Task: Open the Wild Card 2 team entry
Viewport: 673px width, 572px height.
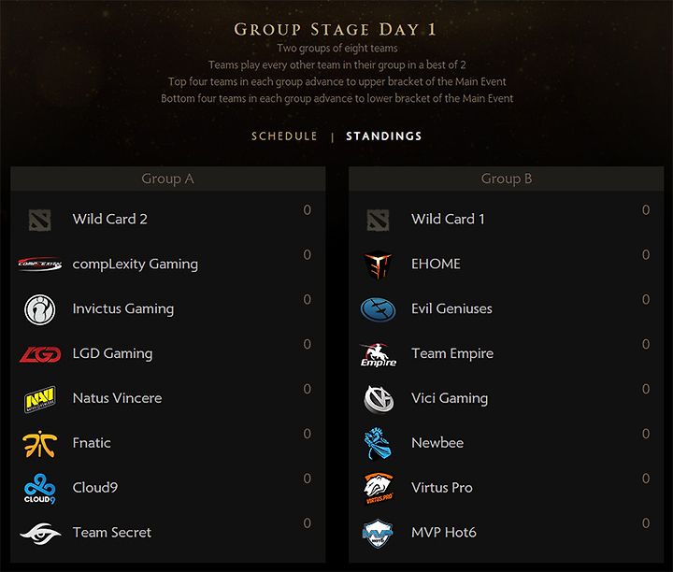Action: [168, 220]
